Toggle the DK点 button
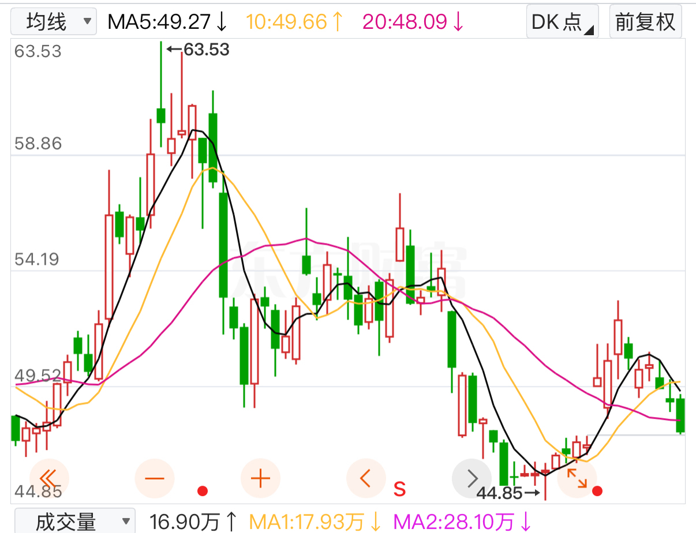 pyautogui.click(x=562, y=22)
